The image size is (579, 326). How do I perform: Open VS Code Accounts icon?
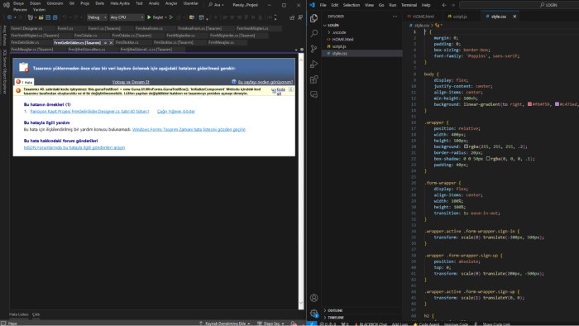(313, 298)
